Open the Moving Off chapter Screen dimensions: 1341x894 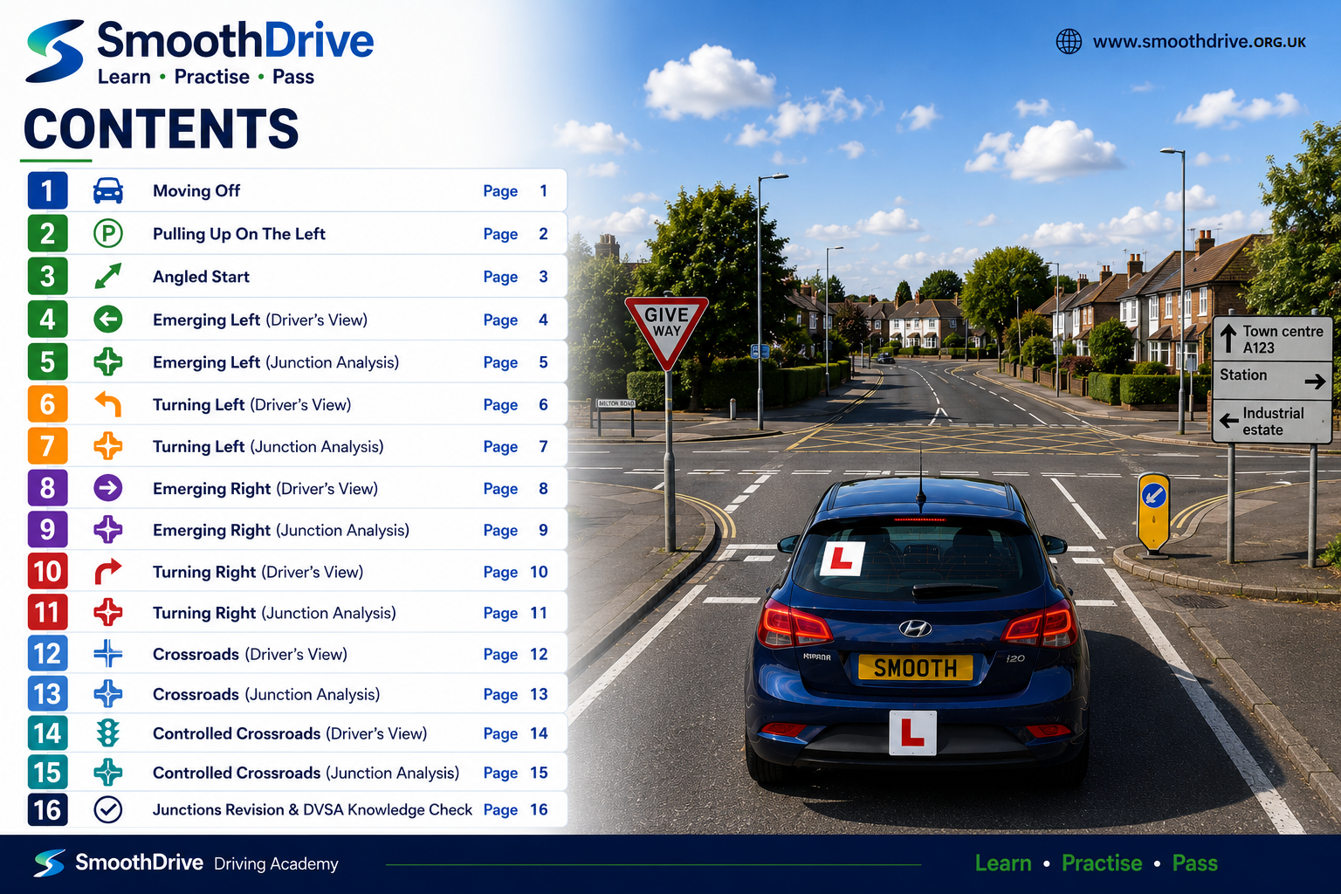pos(297,190)
